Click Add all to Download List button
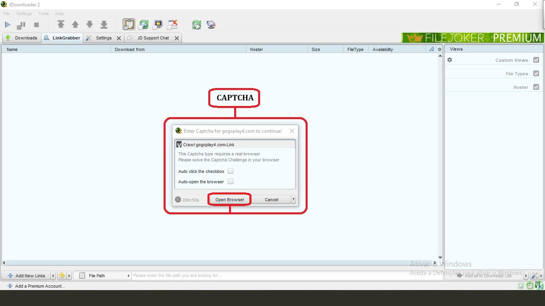The image size is (545, 306). click(484, 275)
